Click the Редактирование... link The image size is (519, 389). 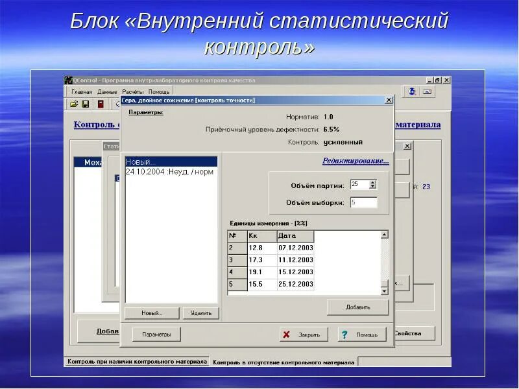click(356, 161)
